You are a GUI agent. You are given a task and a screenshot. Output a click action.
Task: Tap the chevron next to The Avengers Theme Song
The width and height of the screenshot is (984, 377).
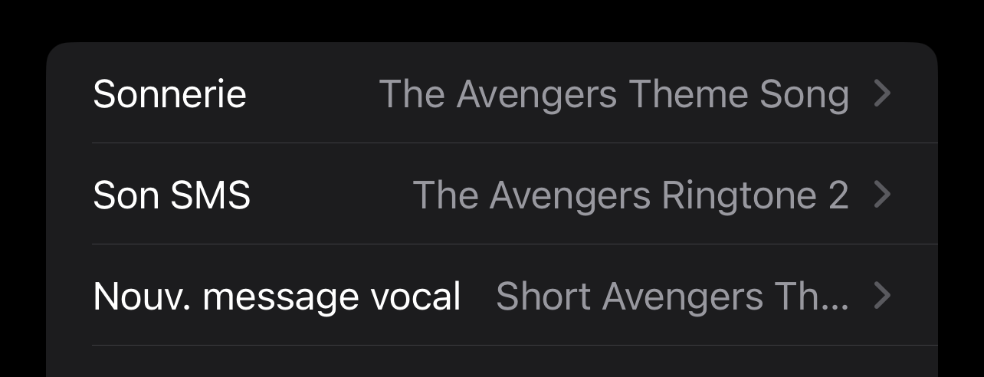click(x=882, y=94)
